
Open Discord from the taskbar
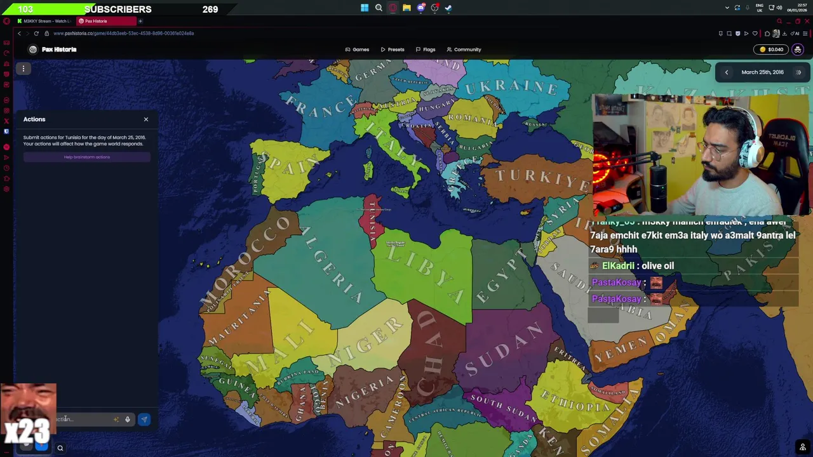(420, 8)
